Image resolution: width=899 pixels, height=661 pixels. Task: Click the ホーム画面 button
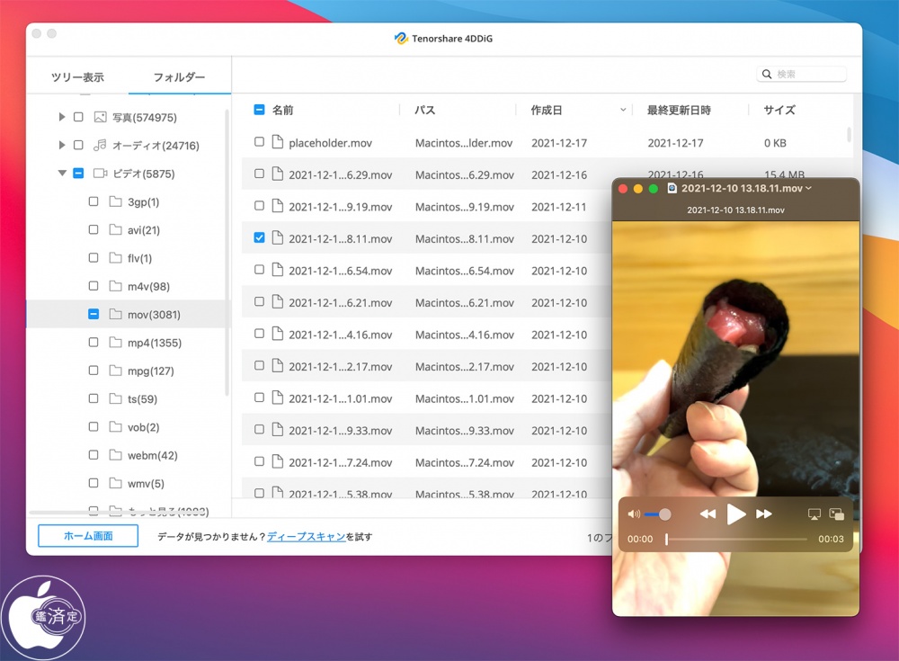88,536
